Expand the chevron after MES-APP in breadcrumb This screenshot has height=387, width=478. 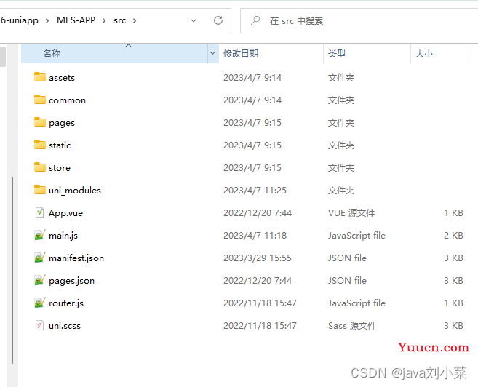(x=104, y=20)
